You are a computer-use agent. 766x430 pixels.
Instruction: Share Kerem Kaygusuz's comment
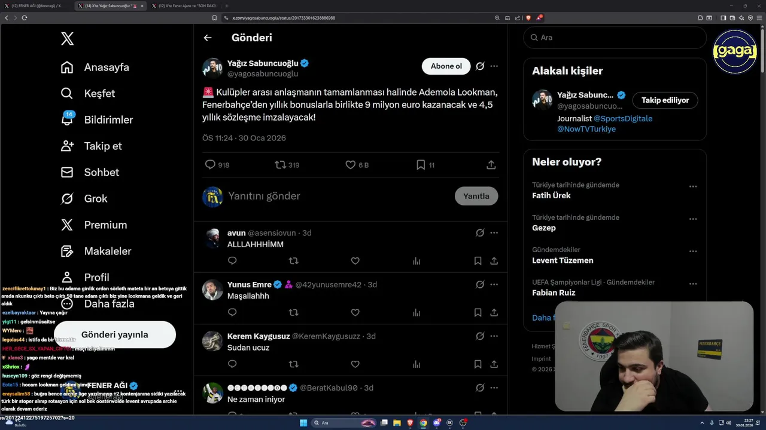point(494,364)
